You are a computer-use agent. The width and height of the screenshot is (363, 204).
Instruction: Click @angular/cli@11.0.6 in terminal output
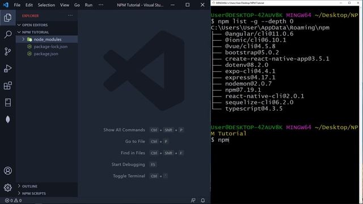259,34
